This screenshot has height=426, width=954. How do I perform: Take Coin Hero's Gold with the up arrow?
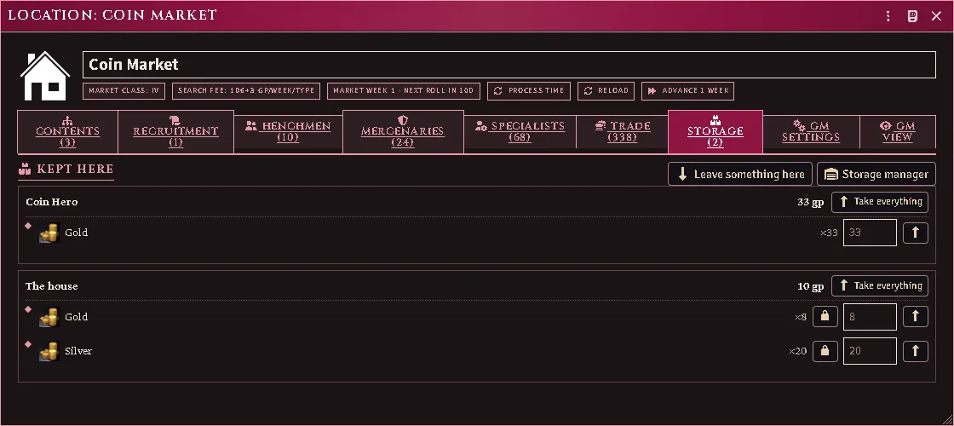(x=915, y=233)
